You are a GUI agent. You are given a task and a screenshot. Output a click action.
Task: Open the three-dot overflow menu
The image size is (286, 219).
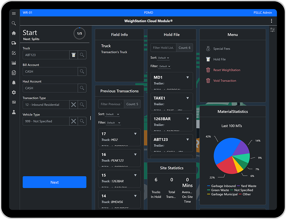click(x=271, y=21)
